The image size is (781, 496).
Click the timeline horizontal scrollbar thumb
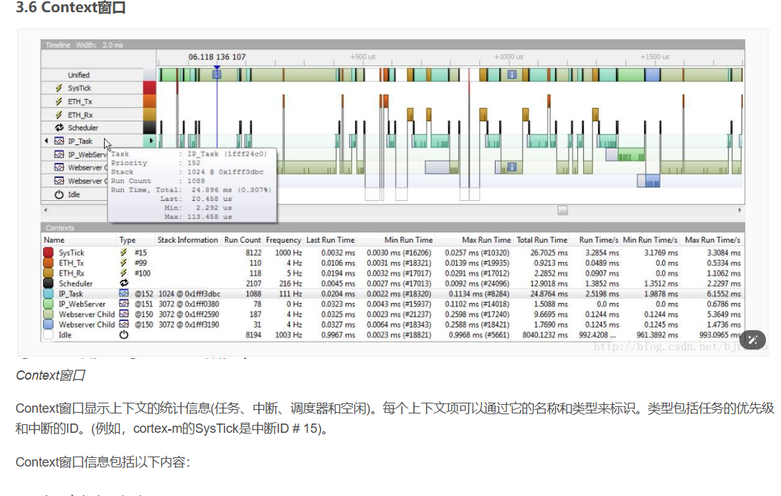[562, 210]
